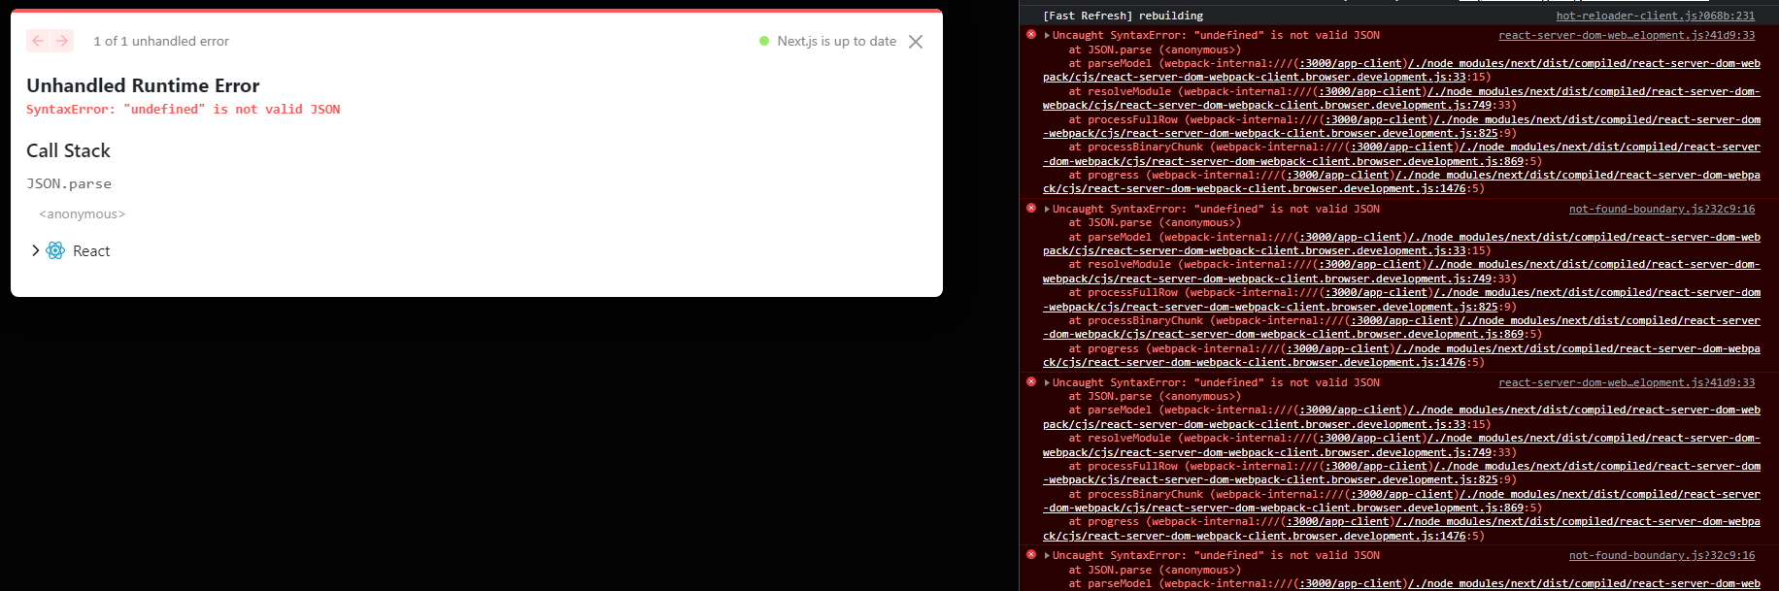This screenshot has width=1779, height=591.
Task: Click the 'Next.js is up to date' status
Action: 836,41
